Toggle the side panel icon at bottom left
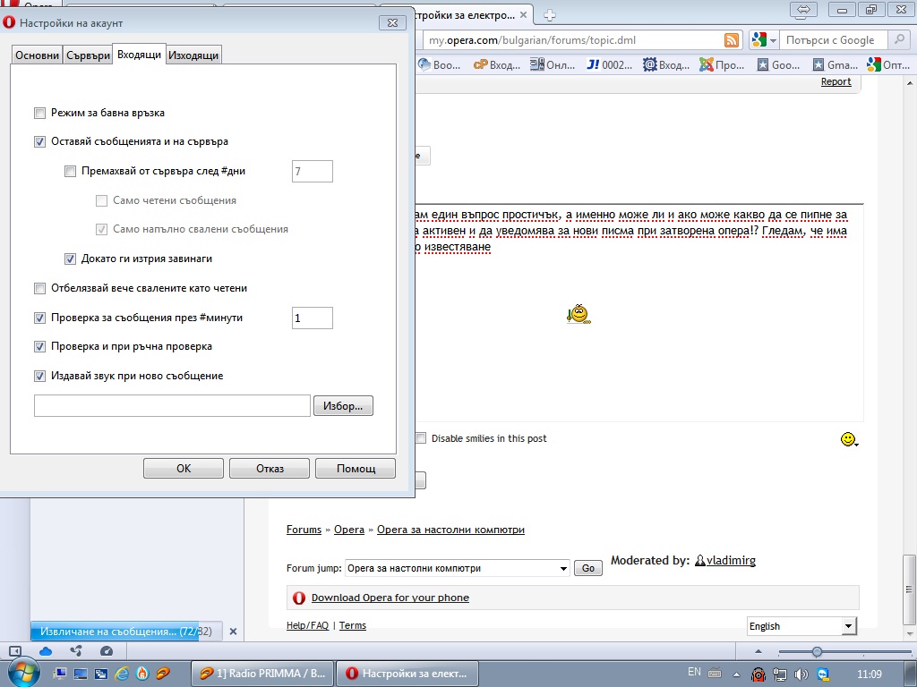The width and height of the screenshot is (917, 687). pyautogui.click(x=15, y=651)
